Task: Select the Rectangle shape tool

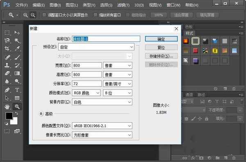Action: point(17,98)
